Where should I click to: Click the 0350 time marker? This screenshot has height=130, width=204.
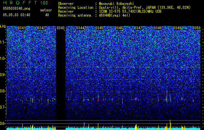pos(197,28)
